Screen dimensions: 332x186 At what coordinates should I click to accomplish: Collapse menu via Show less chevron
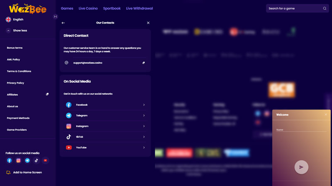(8, 31)
